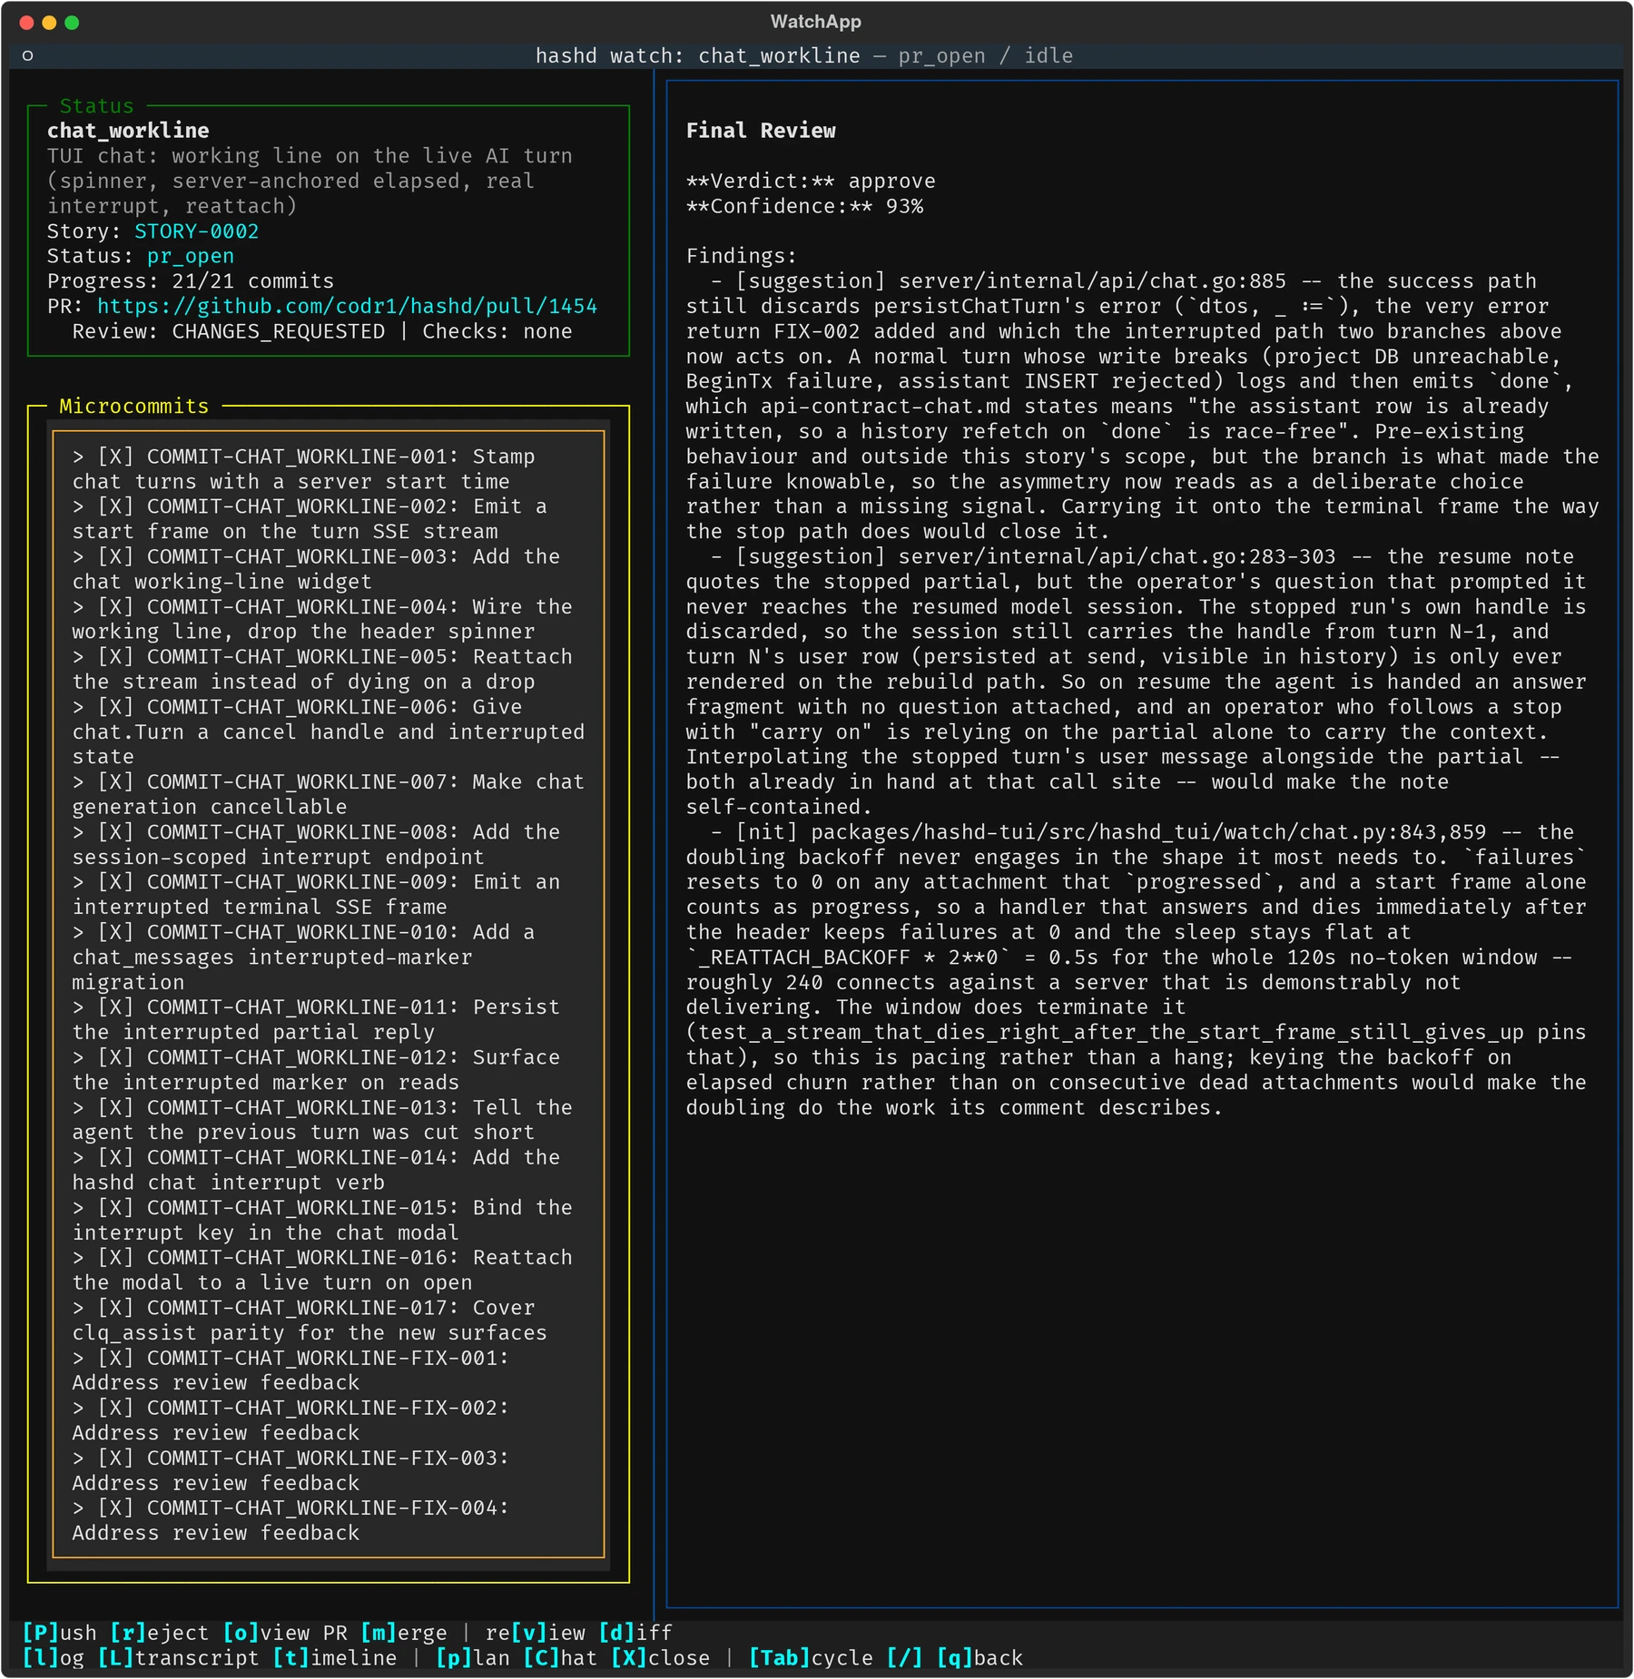Click the [X]close command
Screen dimensions: 1634x1679
click(x=660, y=1658)
